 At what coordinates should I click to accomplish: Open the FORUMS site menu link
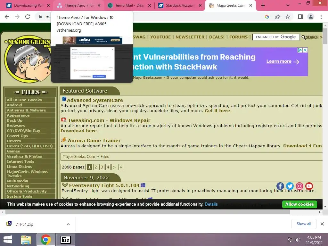[x=238, y=37]
